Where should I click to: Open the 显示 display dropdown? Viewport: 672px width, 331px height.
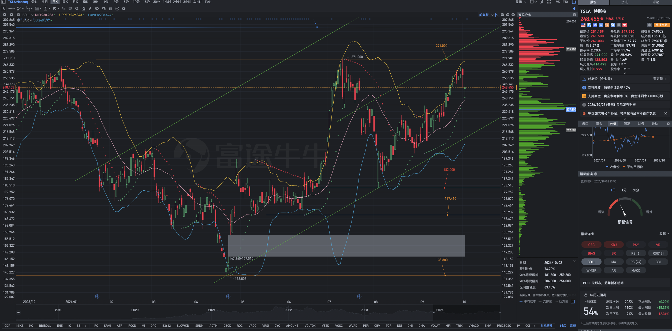click(x=521, y=2)
